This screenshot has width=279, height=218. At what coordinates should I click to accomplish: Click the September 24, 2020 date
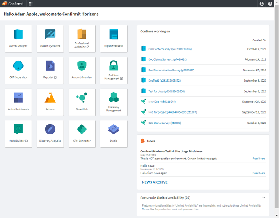pos(254,102)
